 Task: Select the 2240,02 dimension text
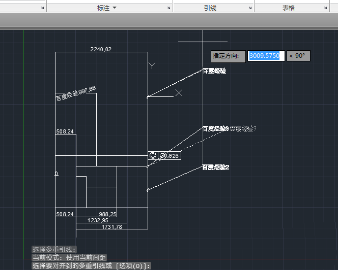(x=101, y=49)
